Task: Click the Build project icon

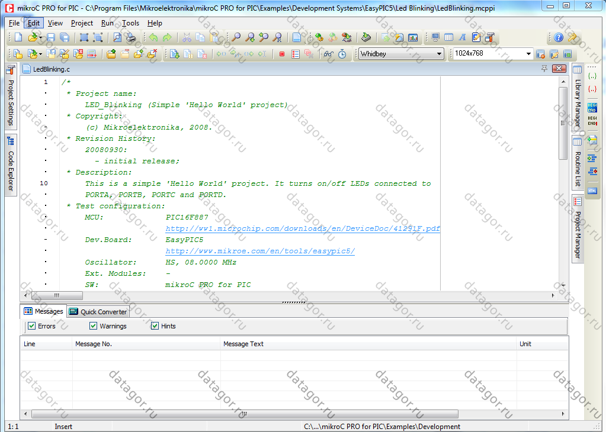Action: pyautogui.click(x=319, y=37)
